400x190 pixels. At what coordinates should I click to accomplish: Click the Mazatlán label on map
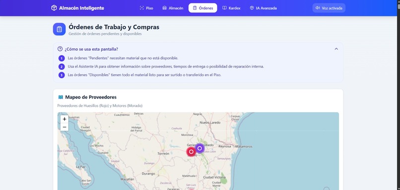click(x=127, y=179)
